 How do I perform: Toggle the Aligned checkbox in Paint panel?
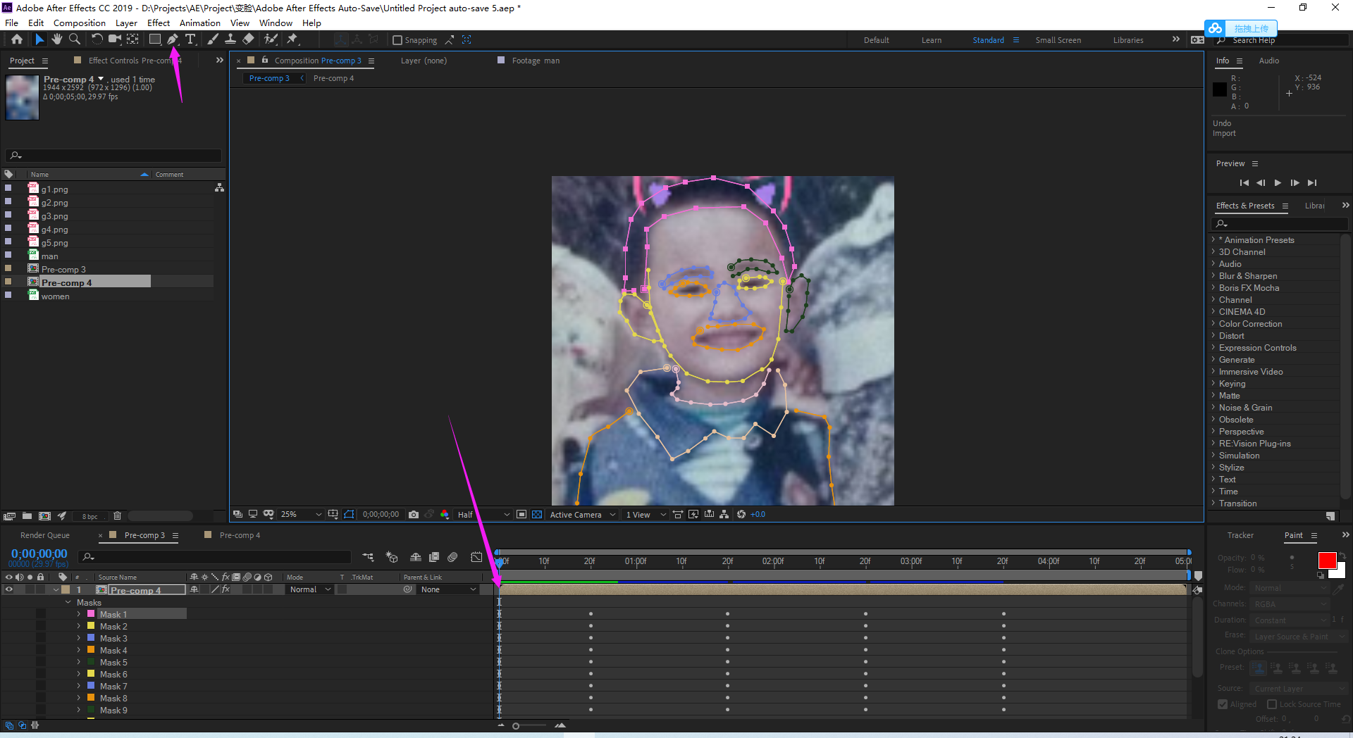point(1223,704)
